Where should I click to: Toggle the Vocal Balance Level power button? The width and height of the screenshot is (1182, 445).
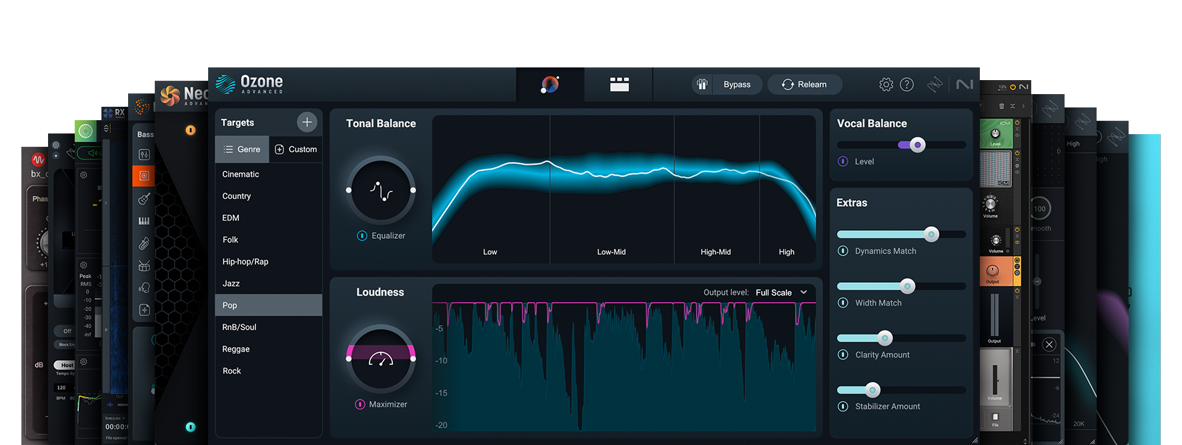pos(843,161)
